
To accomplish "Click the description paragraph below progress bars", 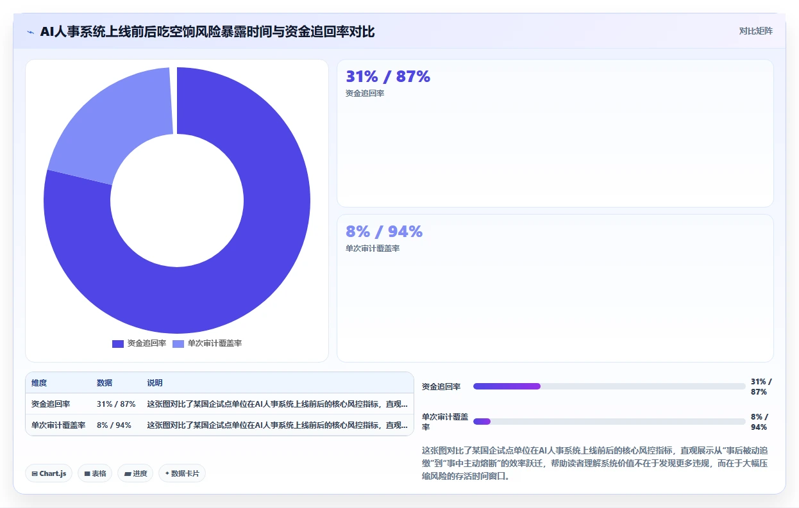I will click(x=594, y=463).
